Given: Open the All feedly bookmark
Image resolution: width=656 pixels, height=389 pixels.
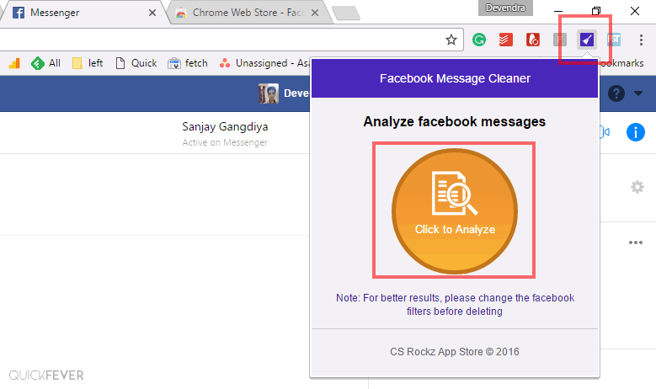Looking at the screenshot, I should (x=45, y=63).
